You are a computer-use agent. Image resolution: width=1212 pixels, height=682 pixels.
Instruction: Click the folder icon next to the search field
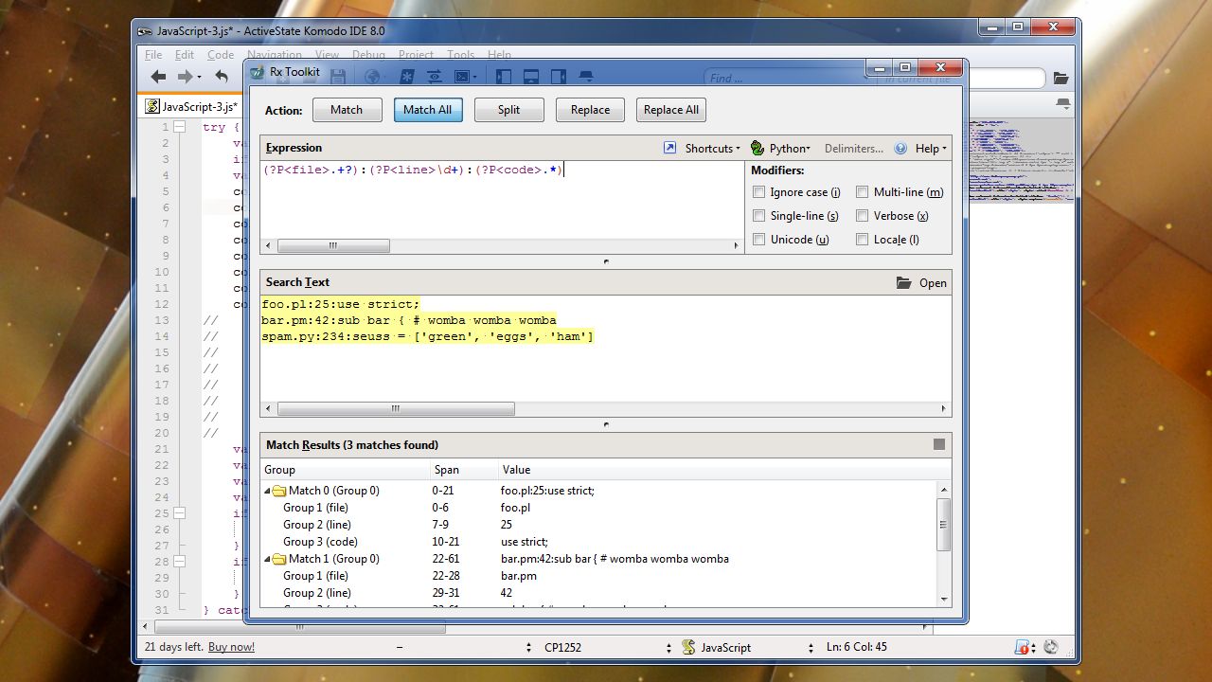(1060, 78)
